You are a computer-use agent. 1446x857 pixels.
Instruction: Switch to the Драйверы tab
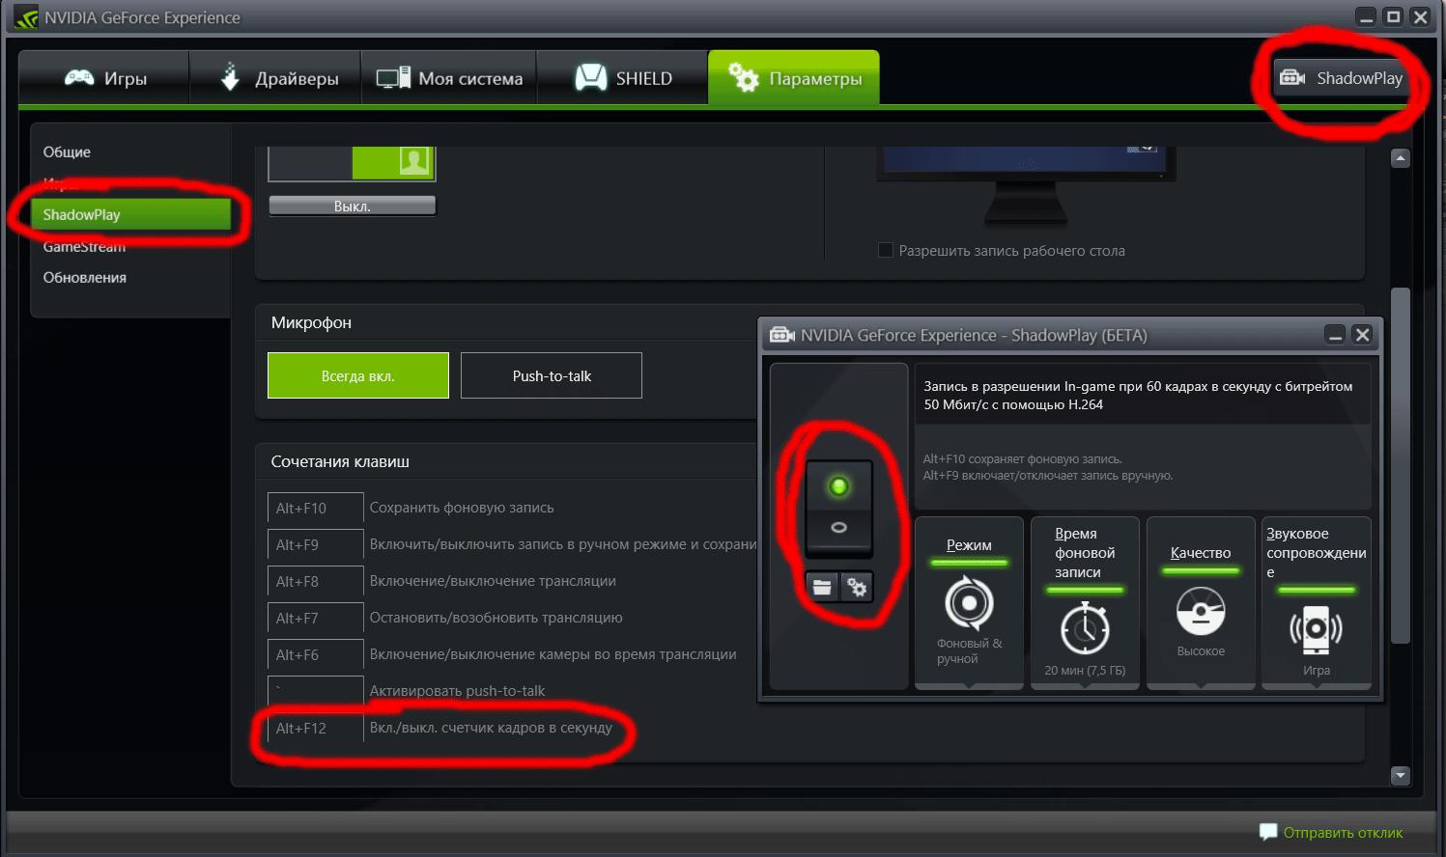[x=275, y=78]
